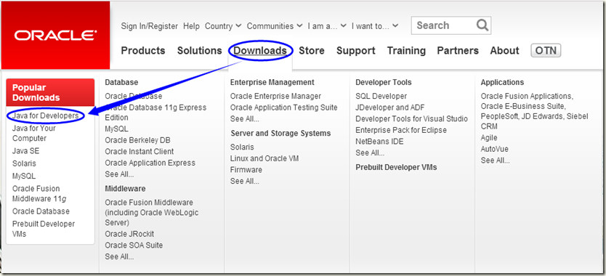Select Java for Your Computer
Viewport: 606px width, 276px height.
coord(34,133)
